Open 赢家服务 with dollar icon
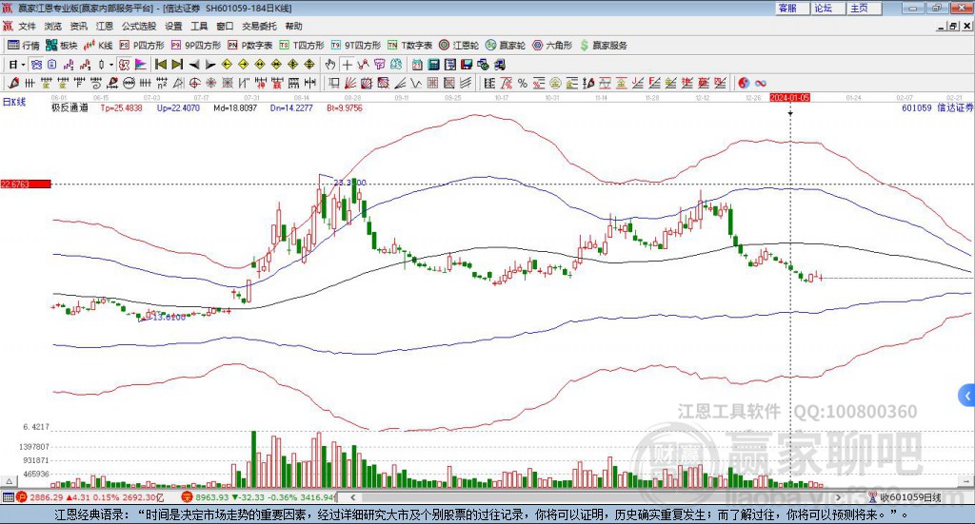 pos(603,46)
